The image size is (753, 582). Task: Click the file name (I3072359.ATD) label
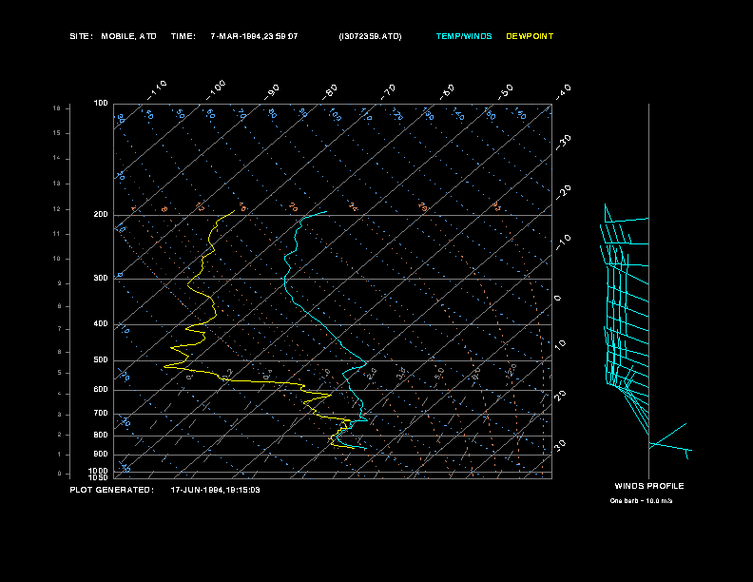click(370, 36)
